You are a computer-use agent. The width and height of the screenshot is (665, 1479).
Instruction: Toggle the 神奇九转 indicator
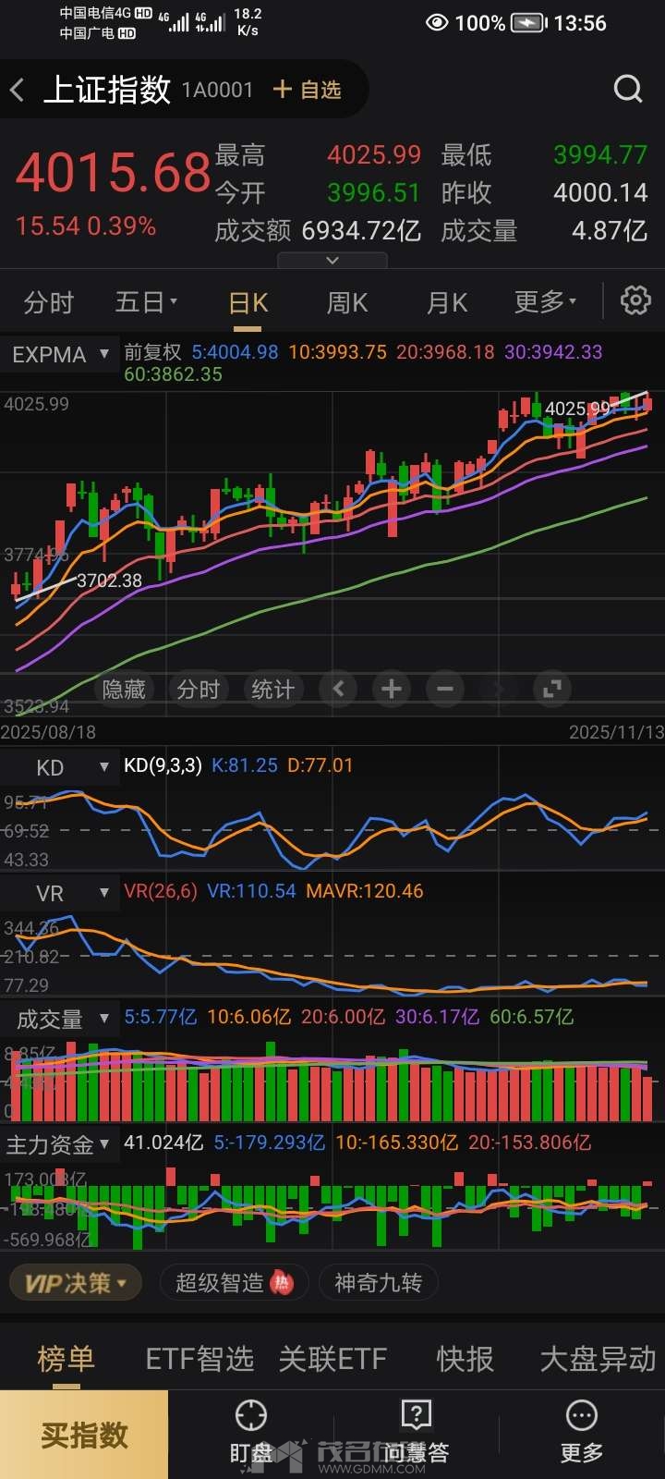coord(378,1283)
